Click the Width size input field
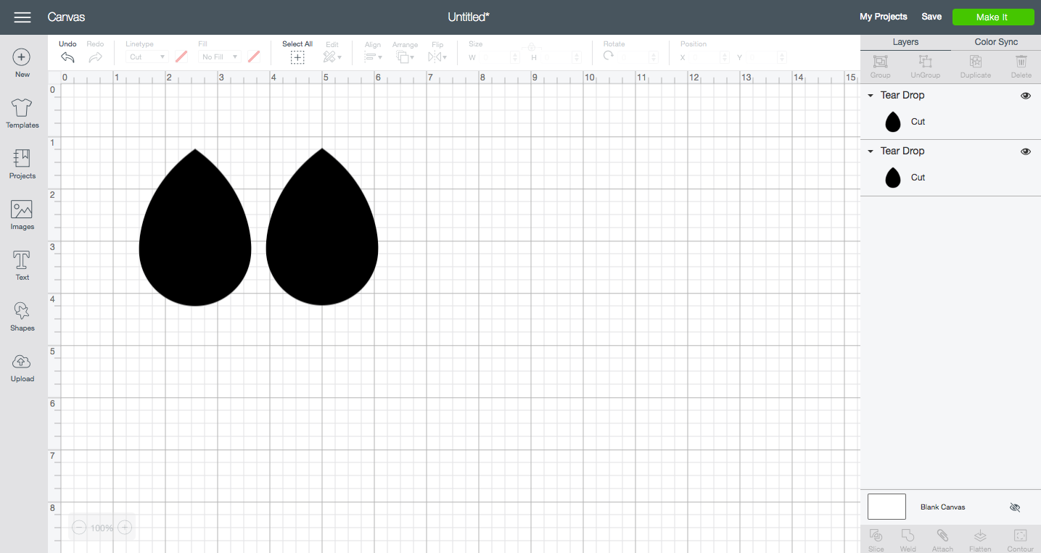Screen dimensions: 1041x553 pyautogui.click(x=500, y=57)
